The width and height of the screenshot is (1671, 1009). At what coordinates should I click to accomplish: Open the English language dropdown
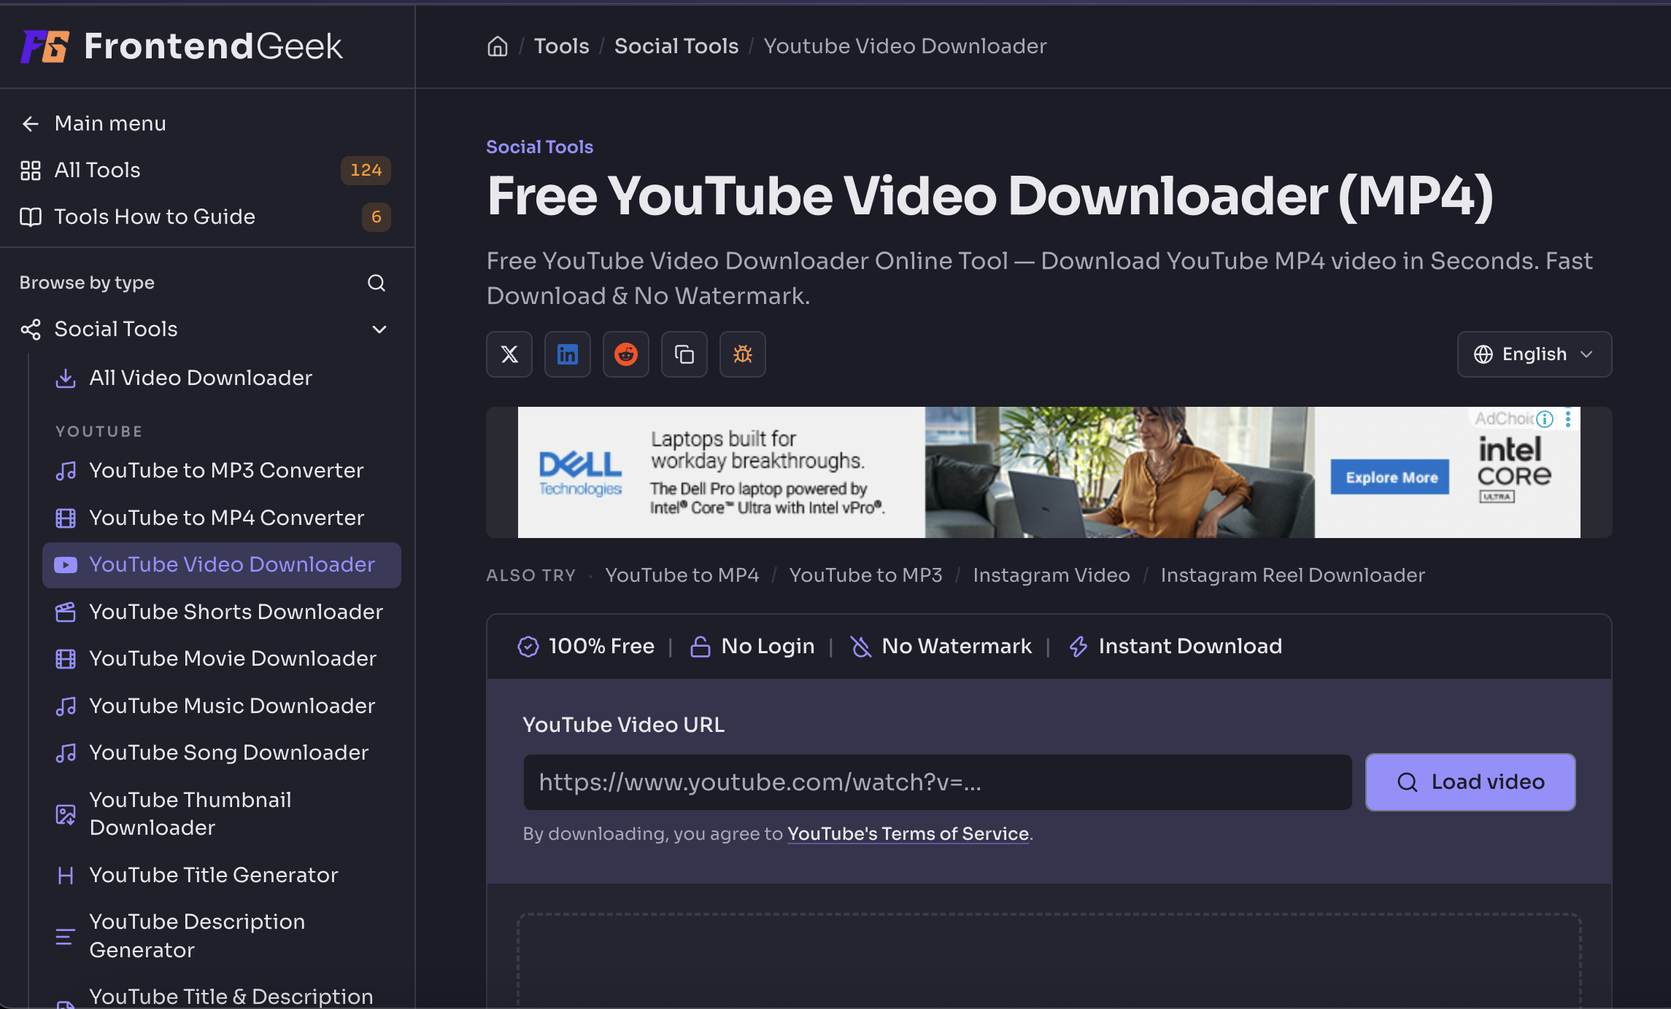(x=1535, y=354)
